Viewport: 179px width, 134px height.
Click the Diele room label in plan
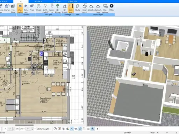click(x=17, y=51)
